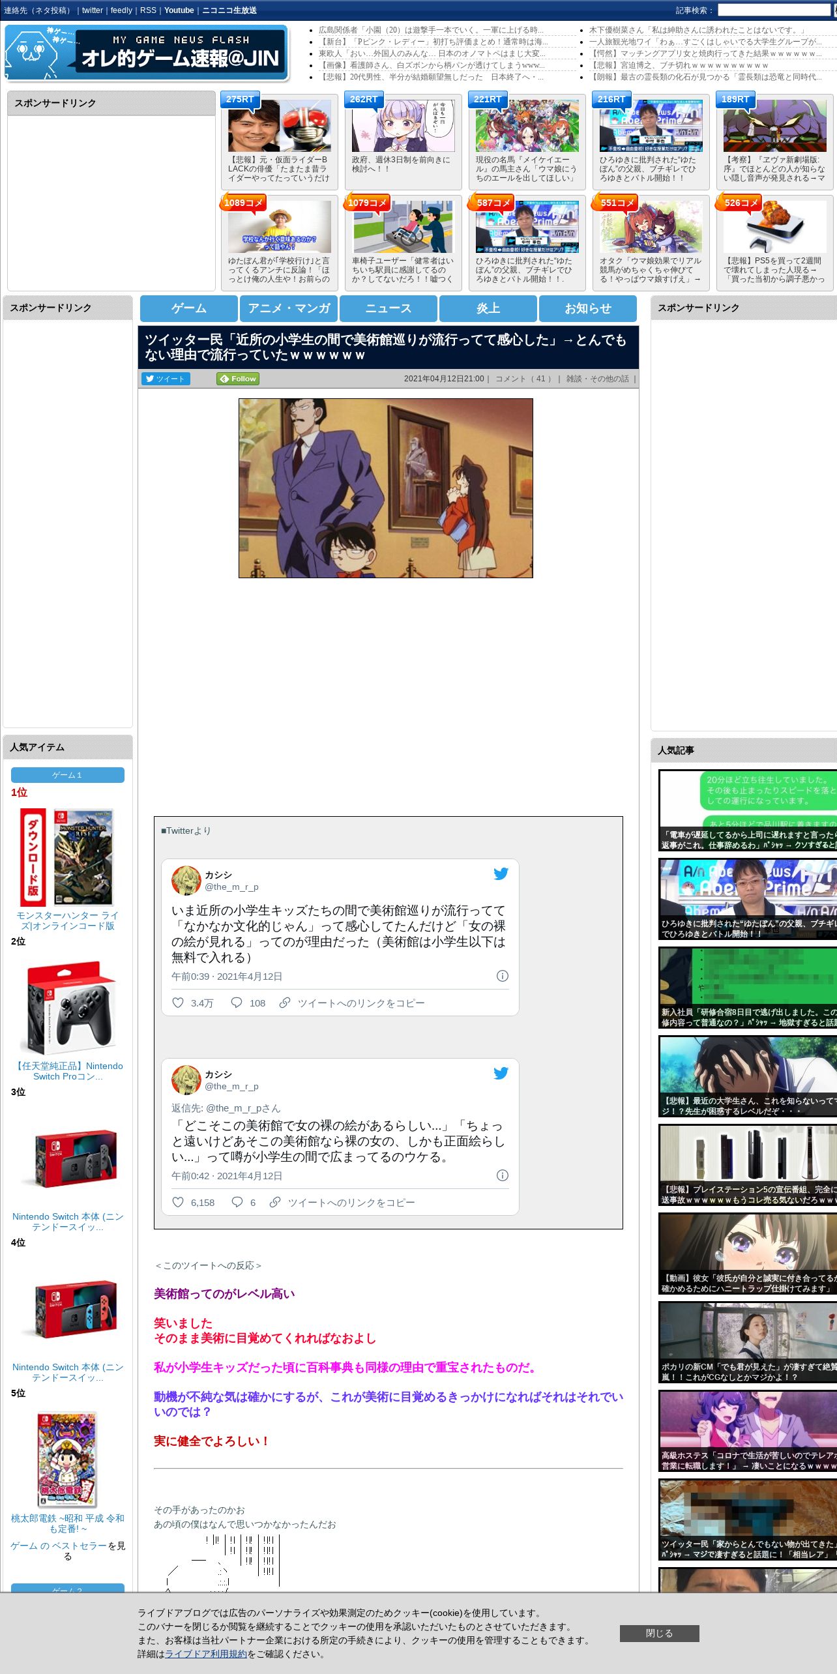Click the 記事検索 search input field
Screen dimensions: 837x1674
(774, 10)
